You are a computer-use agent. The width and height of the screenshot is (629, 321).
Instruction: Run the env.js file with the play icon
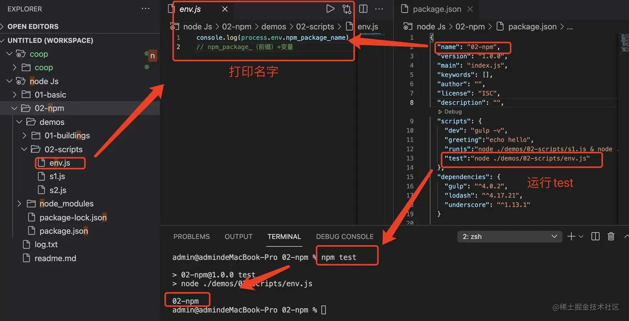coord(330,9)
